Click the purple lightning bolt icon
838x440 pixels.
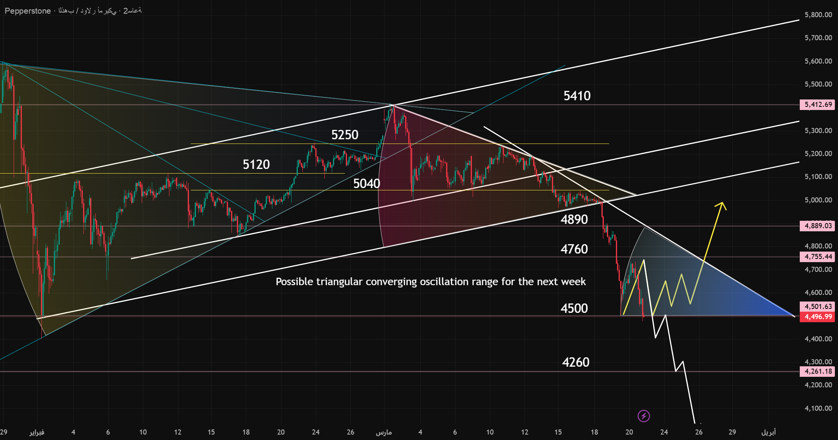click(644, 416)
